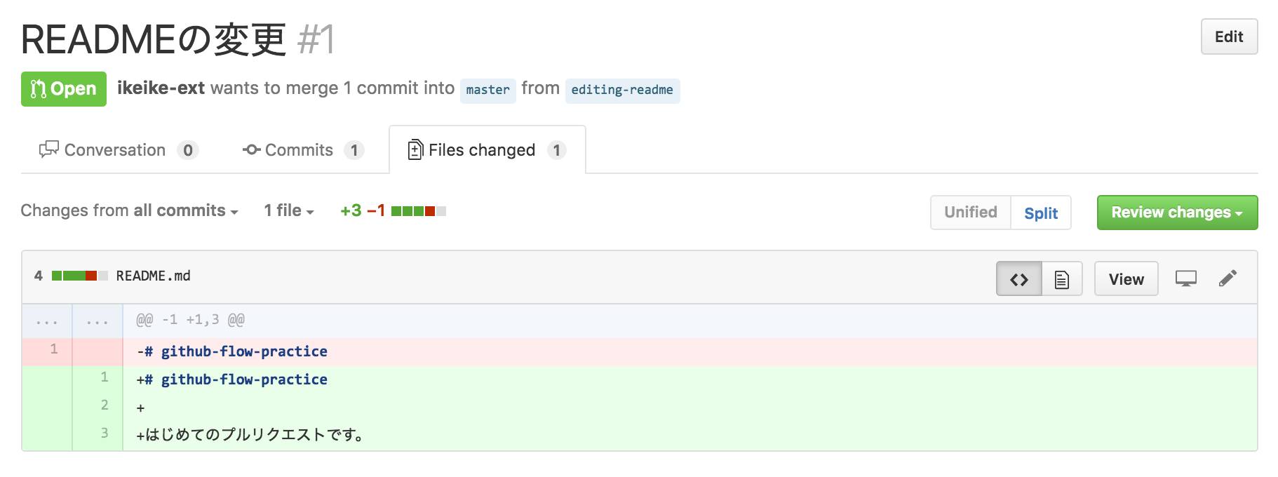Click the editing-readme branch label
Viewport: 1278px width, 477px height.
(622, 90)
